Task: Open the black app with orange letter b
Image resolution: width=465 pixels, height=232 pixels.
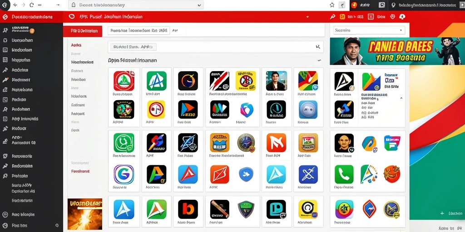Action: 188,209
